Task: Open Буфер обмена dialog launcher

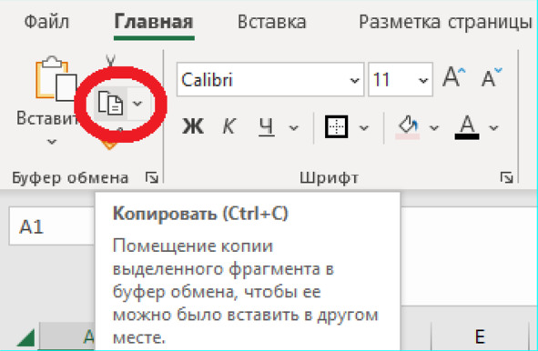Action: [x=152, y=177]
